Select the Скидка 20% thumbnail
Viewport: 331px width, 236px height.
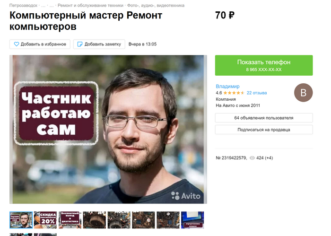click(45, 220)
